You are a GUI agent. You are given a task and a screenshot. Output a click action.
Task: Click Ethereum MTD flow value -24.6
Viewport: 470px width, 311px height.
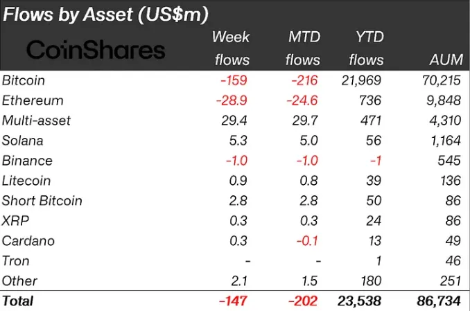click(302, 100)
